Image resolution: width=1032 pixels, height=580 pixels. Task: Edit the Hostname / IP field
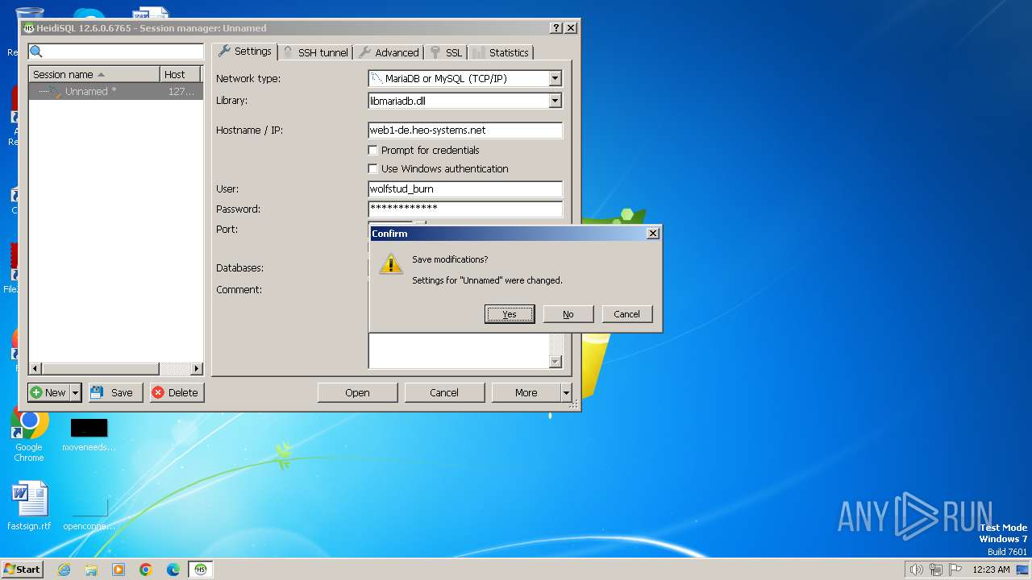click(x=465, y=130)
